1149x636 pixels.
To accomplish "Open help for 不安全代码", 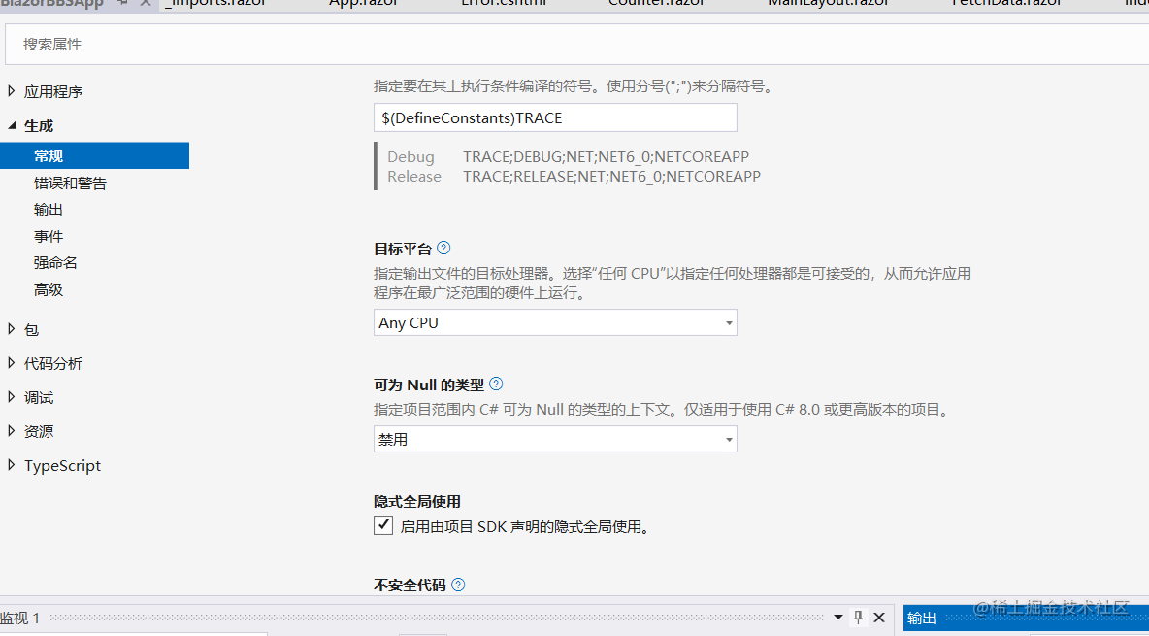I will click(457, 584).
